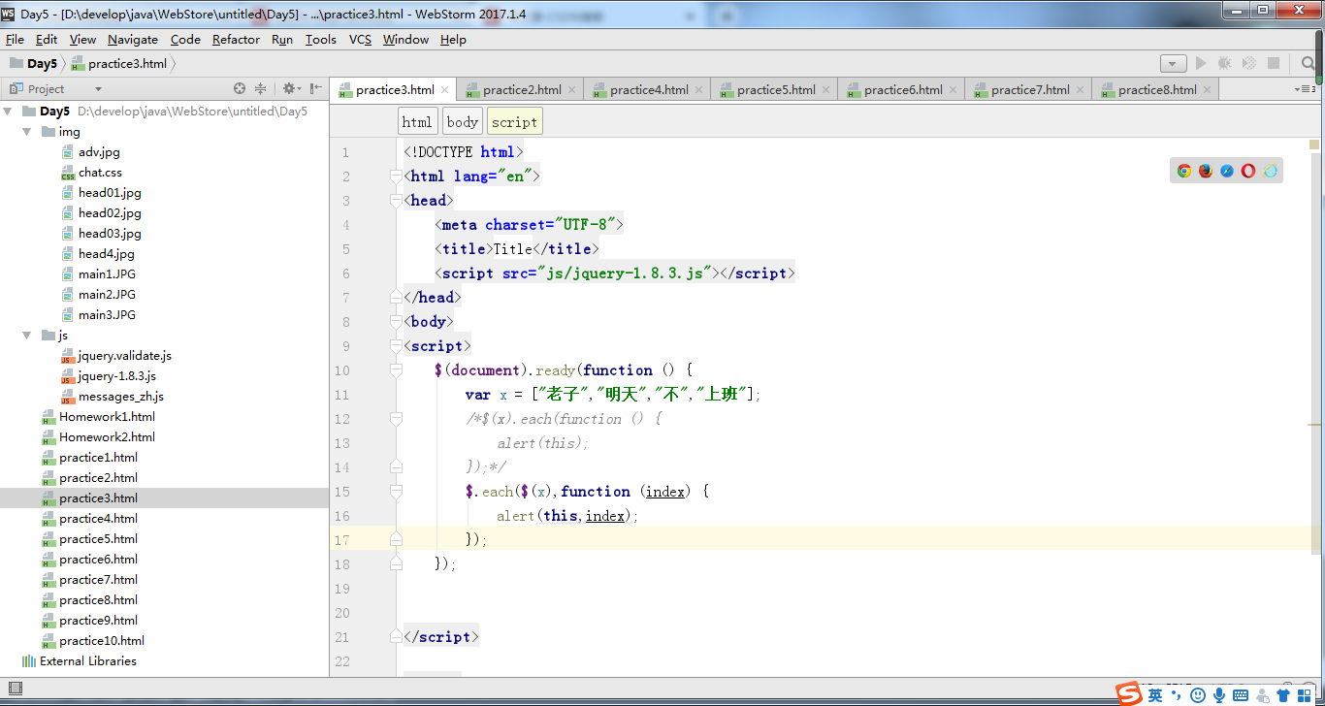Click the Run with Coverage icon
This screenshot has width=1325, height=706.
(1249, 63)
